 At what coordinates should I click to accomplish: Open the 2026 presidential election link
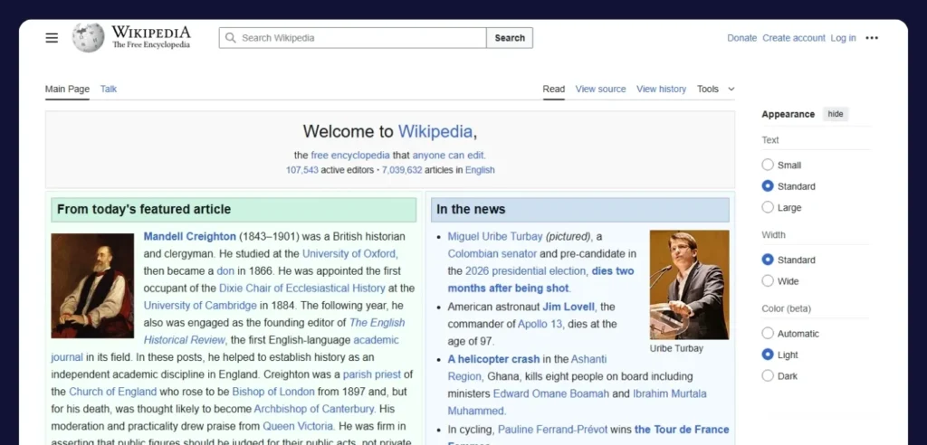pyautogui.click(x=526, y=271)
